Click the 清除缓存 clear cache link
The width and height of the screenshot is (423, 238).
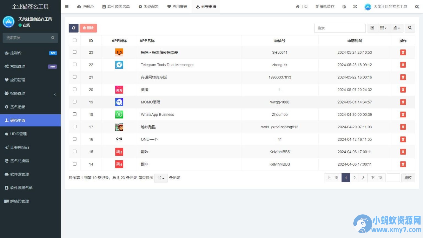(x=325, y=7)
